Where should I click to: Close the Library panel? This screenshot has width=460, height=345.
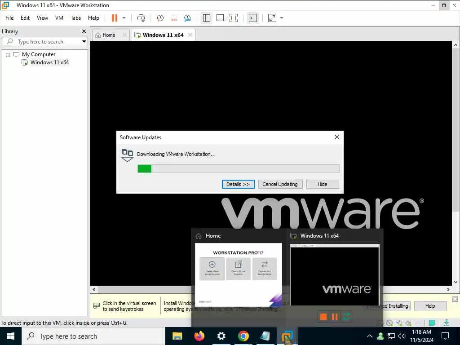tap(84, 31)
